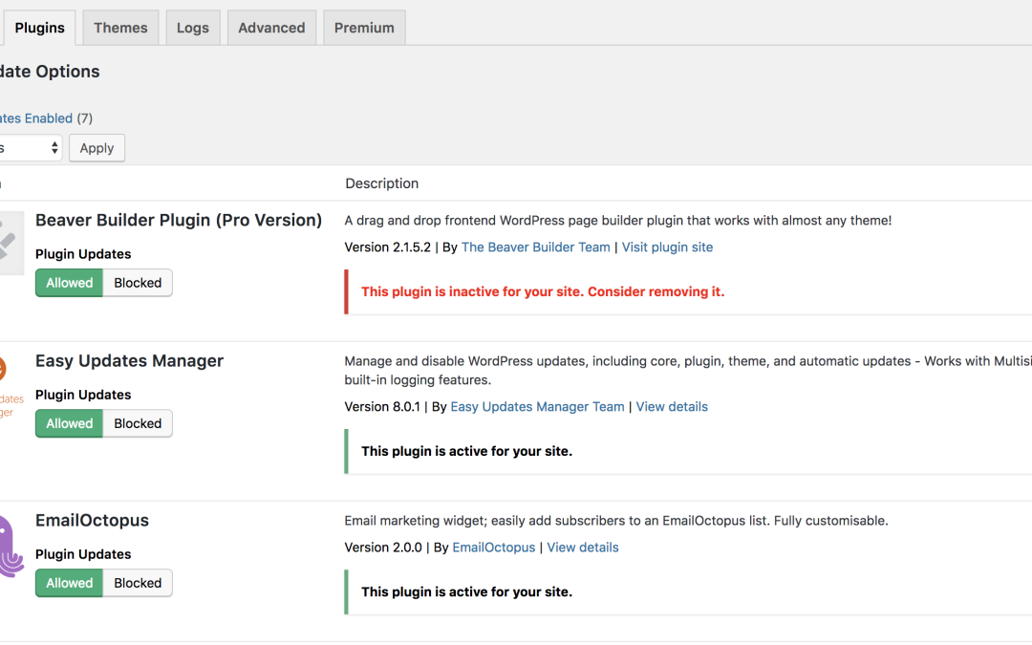Click the Plugin Updates label under EmailOctopus

[x=83, y=554]
